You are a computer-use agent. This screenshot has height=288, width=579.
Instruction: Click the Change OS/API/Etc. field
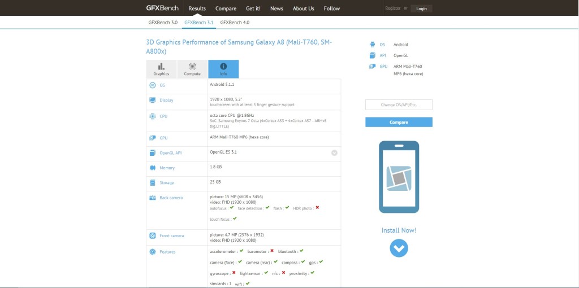click(399, 104)
